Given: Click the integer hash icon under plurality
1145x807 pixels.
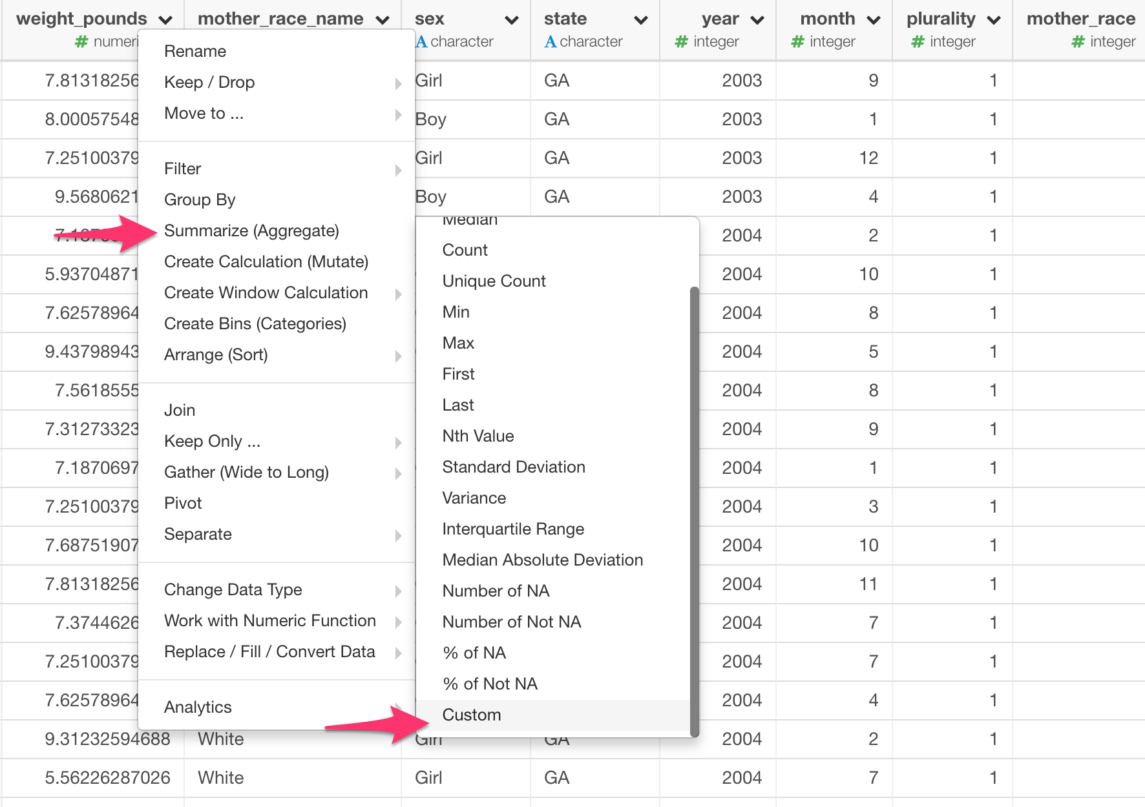Looking at the screenshot, I should [918, 42].
